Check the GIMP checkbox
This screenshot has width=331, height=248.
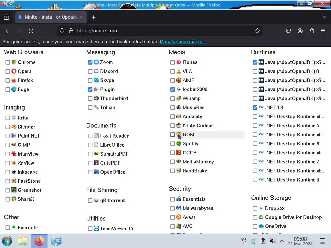pyautogui.click(x=8, y=145)
